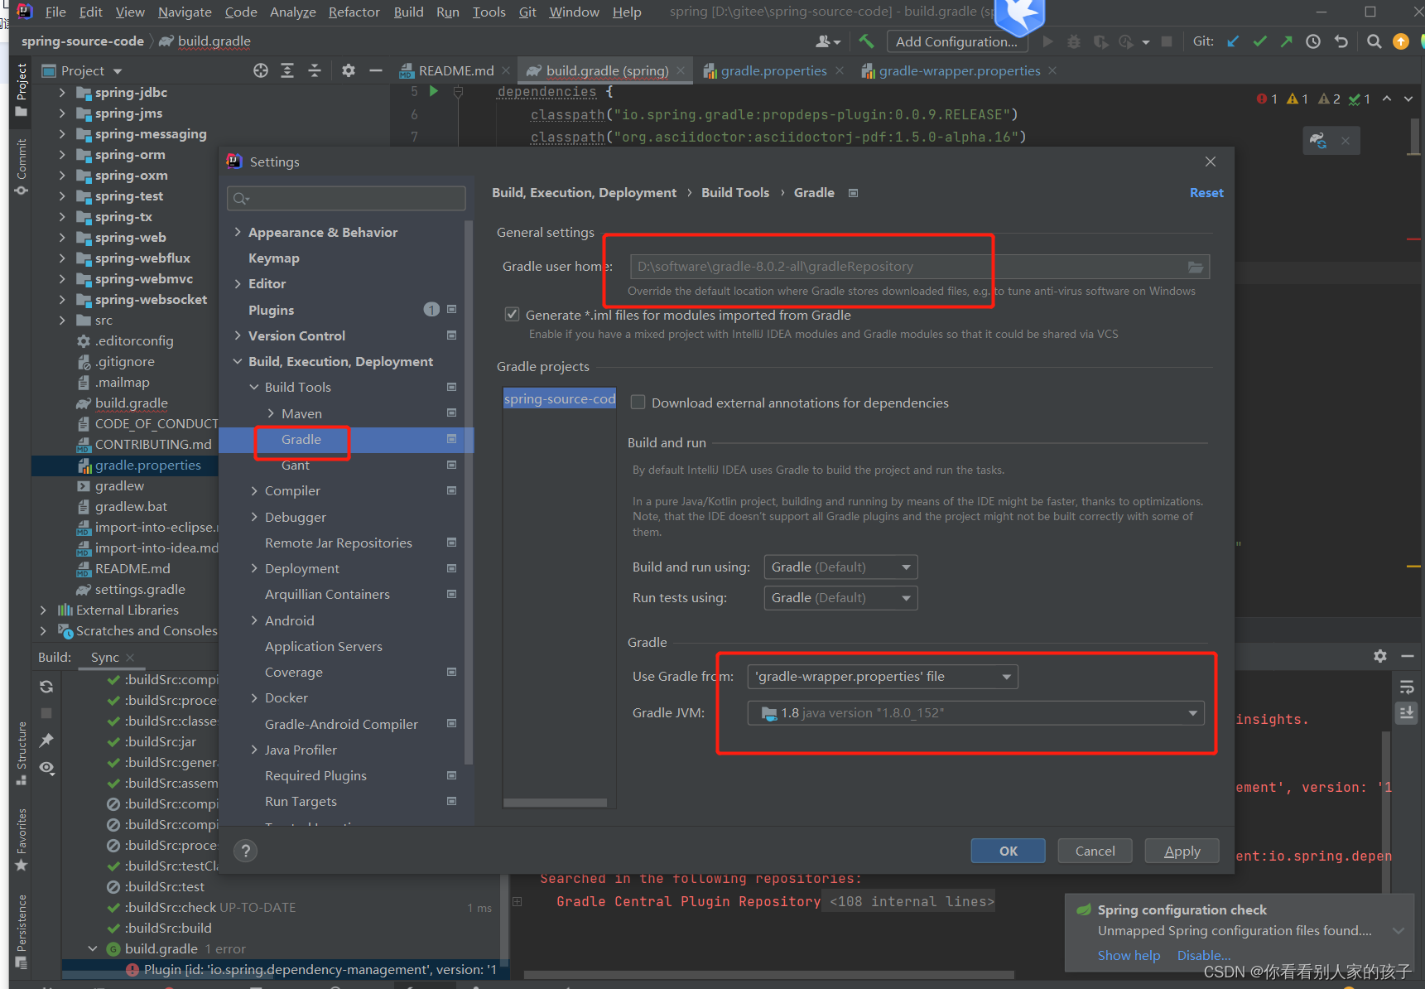This screenshot has width=1425, height=989.
Task: Click the Git commit checkmark icon
Action: pos(1259,41)
